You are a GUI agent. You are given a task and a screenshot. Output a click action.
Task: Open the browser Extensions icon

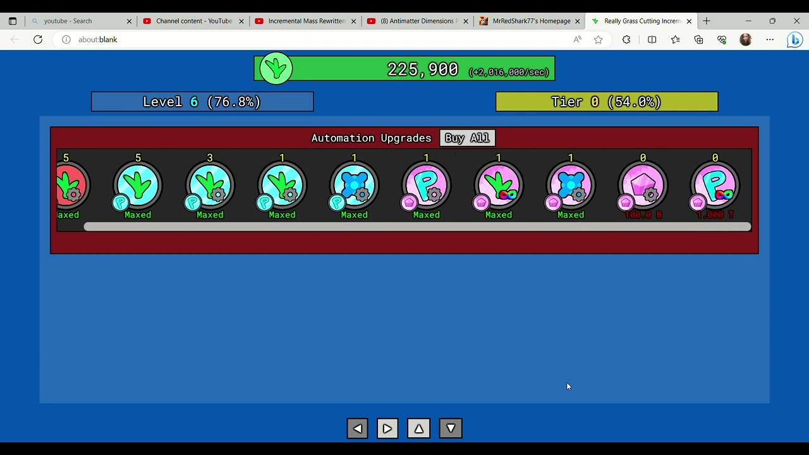[x=626, y=39]
